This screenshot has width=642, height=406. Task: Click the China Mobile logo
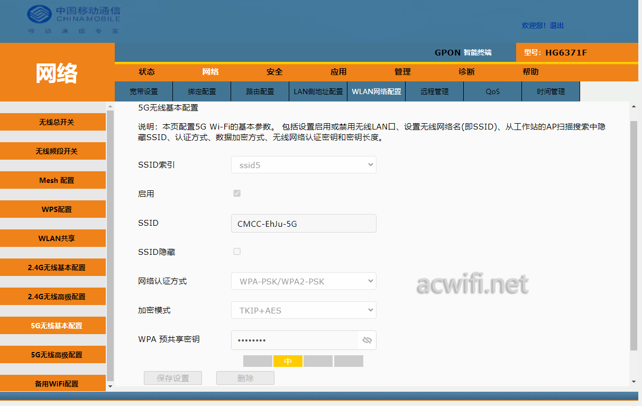pyautogui.click(x=74, y=20)
